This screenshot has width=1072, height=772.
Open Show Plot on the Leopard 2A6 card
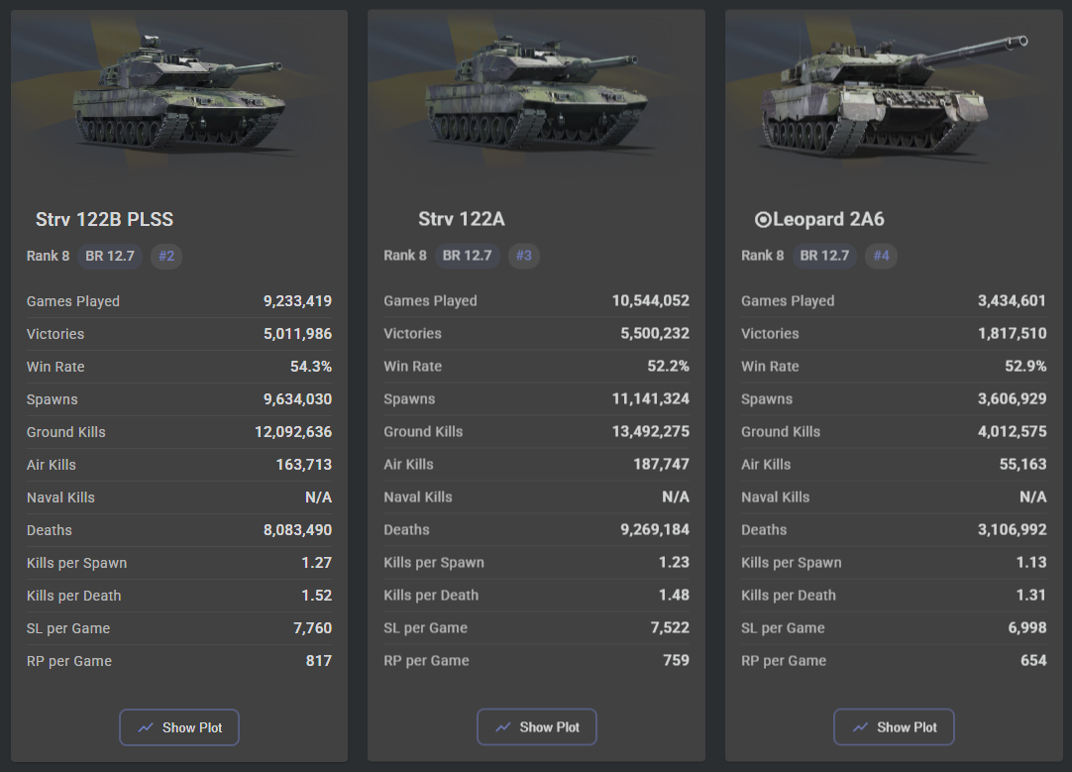pyautogui.click(x=893, y=726)
